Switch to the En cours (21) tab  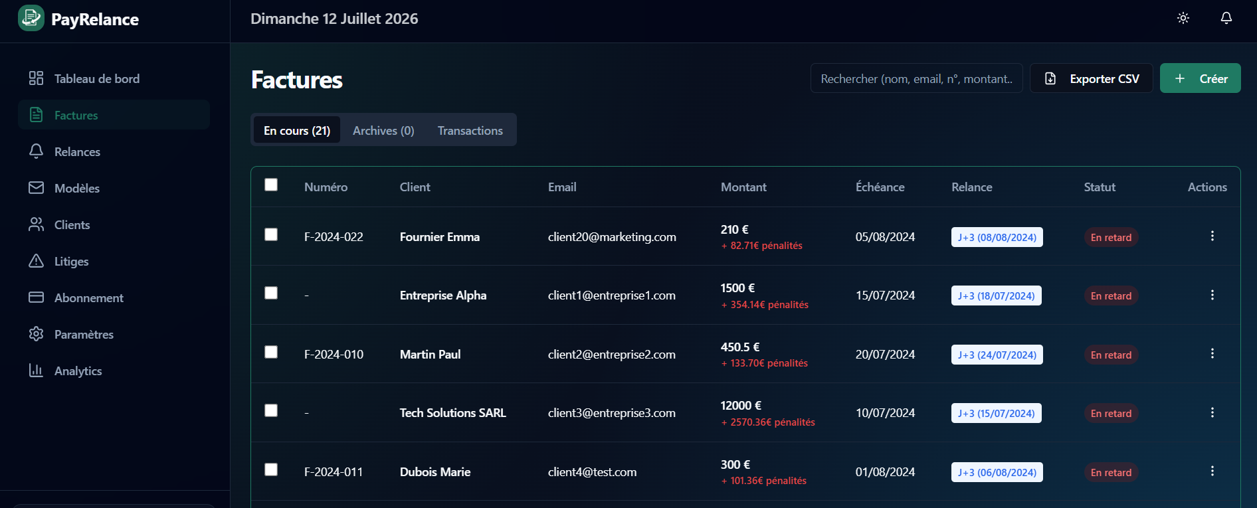coord(297,130)
